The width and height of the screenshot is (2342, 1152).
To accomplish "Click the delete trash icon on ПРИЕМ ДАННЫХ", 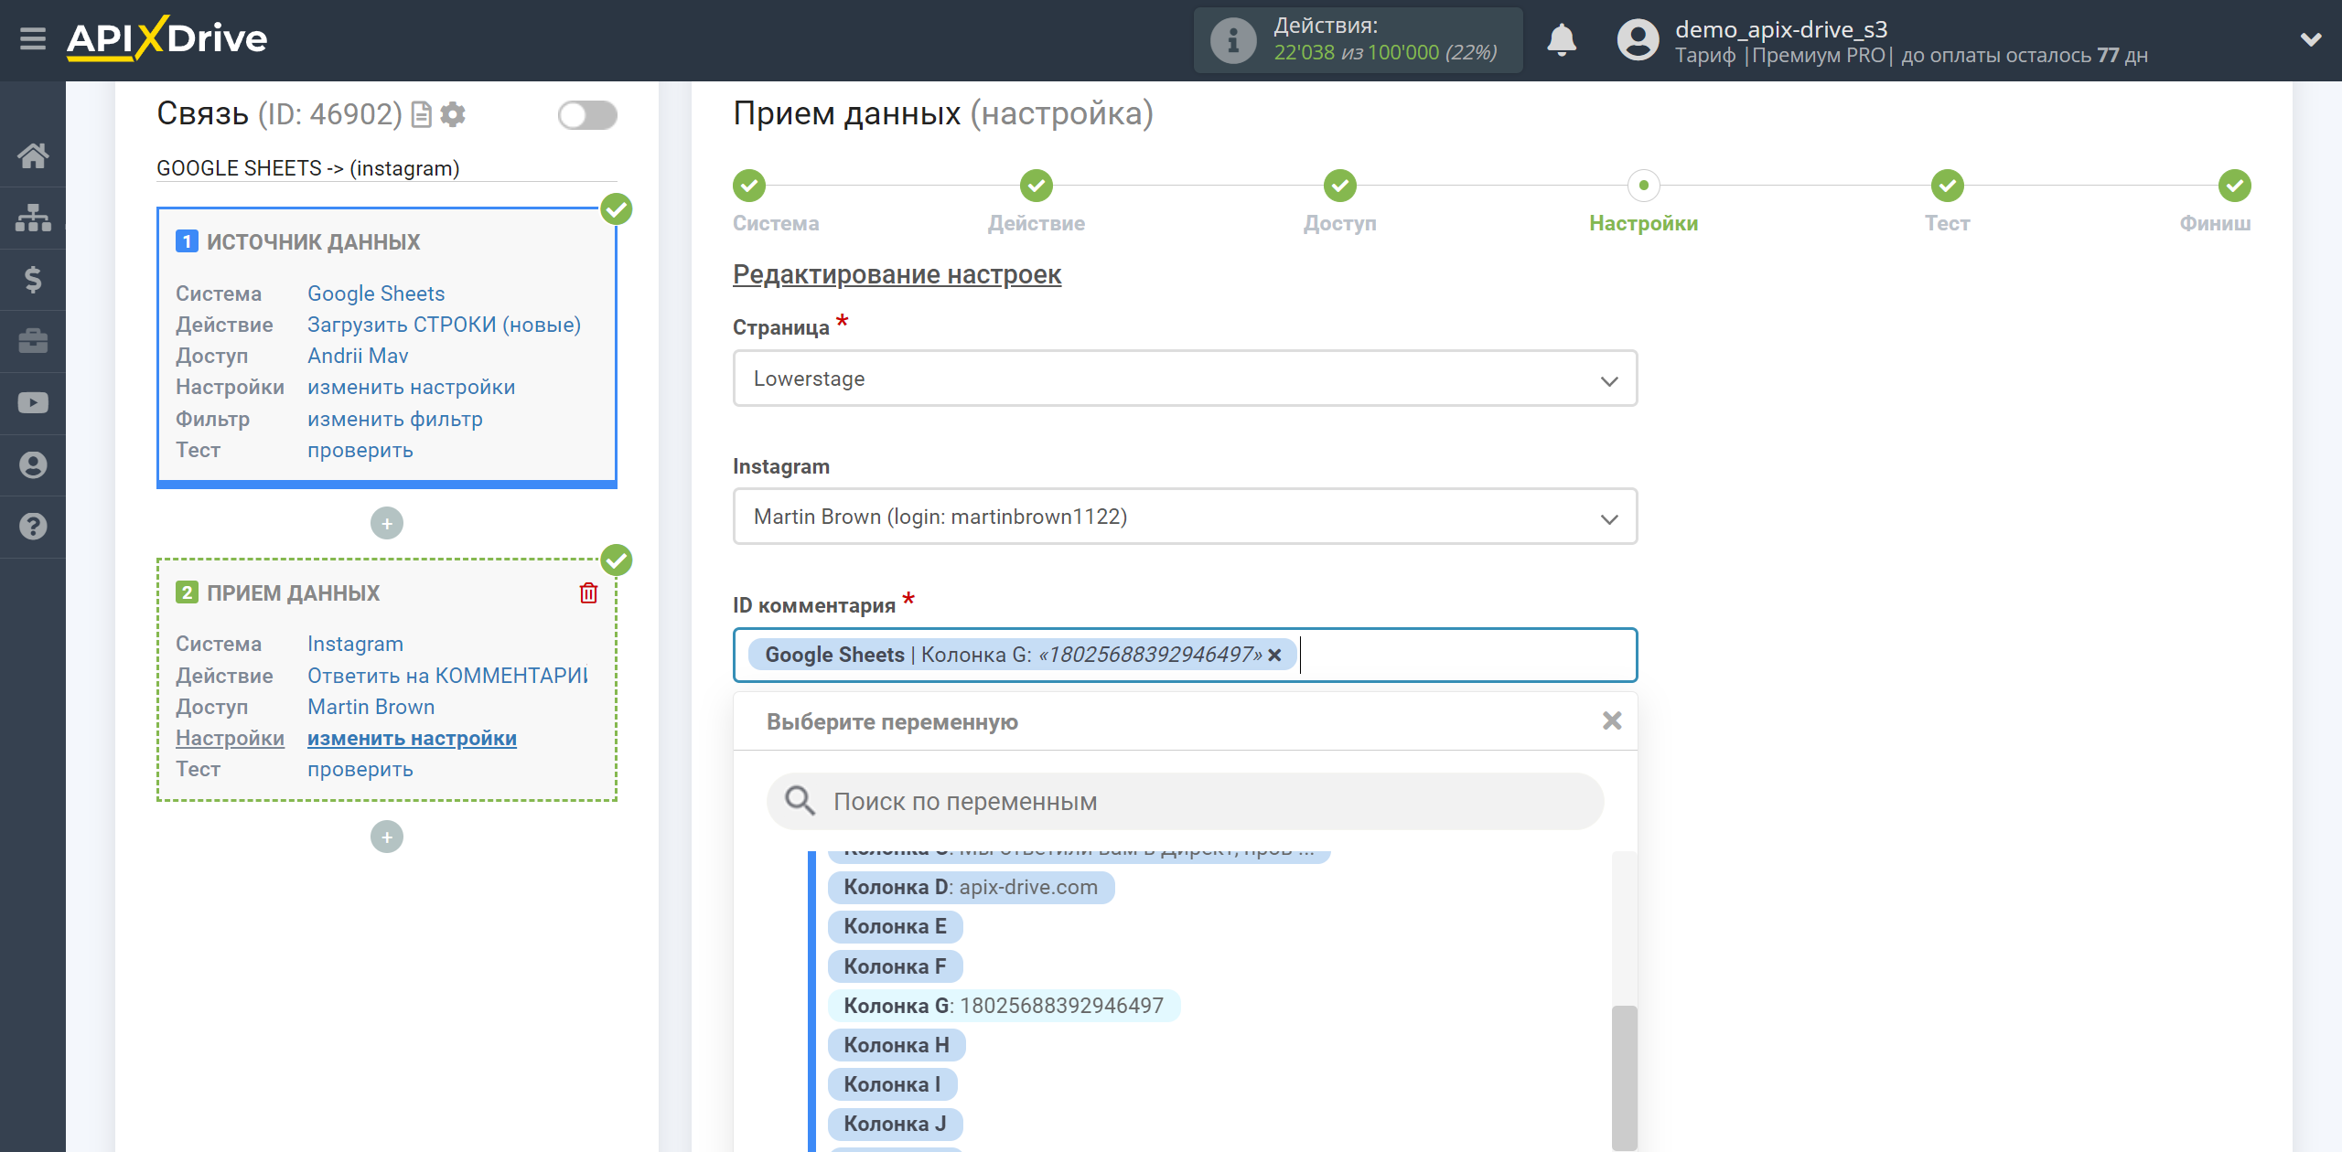I will 590,594.
